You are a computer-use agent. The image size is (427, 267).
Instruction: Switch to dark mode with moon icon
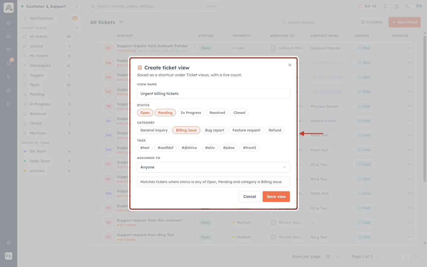coord(408,6)
